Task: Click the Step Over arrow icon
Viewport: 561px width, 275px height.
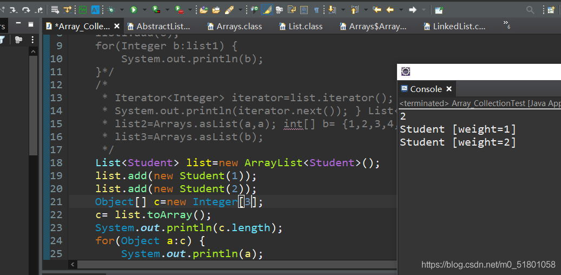Action: pyautogui.click(x=26, y=10)
